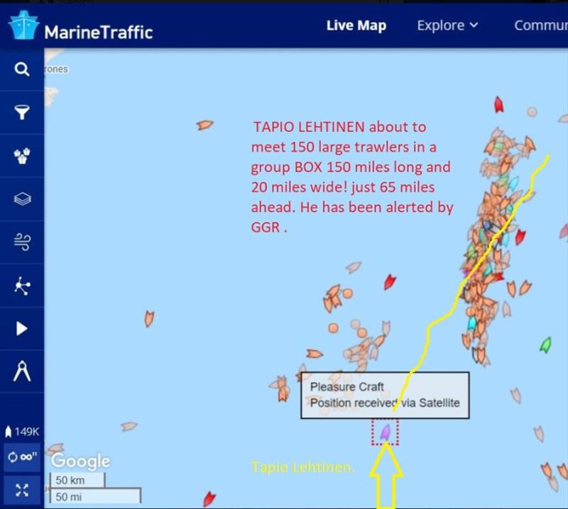
Task: Click the 149K vessel count indicator
Action: (22, 431)
